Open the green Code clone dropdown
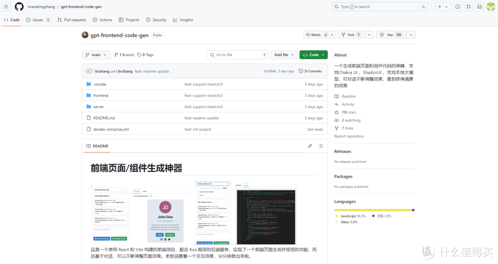This screenshot has width=498, height=264. click(x=314, y=55)
